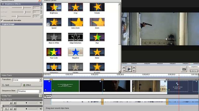The width and height of the screenshot is (199, 111).
Task: Pick the Hue Cycle effect
Action: [54, 52]
